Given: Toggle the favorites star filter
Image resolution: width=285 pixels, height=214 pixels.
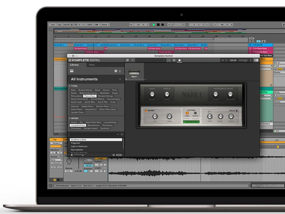Looking at the screenshot, I should [x=122, y=134].
